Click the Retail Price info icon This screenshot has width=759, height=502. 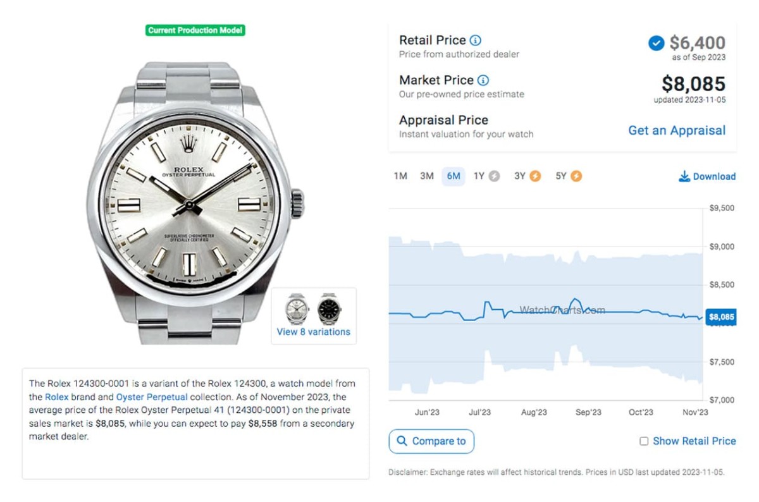click(475, 40)
